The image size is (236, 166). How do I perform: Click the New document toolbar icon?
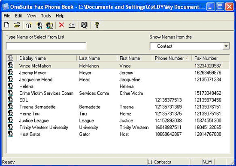pos(6,25)
